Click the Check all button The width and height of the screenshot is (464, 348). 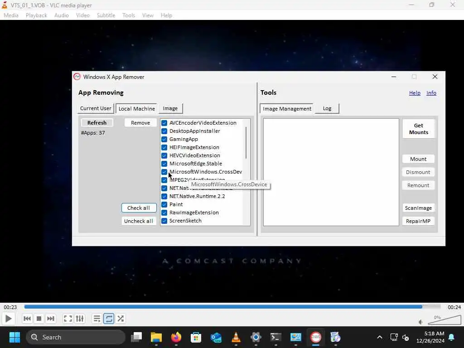pos(139,208)
